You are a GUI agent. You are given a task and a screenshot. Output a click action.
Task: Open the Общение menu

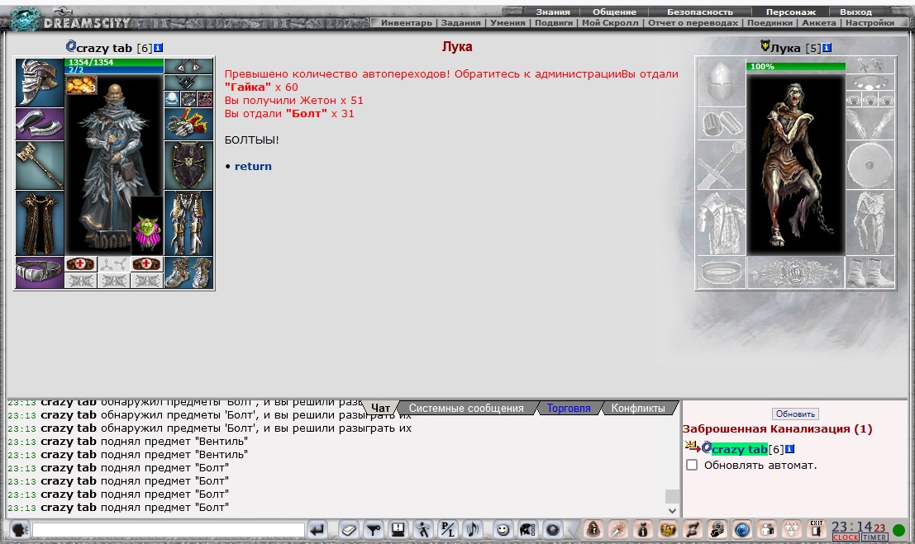614,12
